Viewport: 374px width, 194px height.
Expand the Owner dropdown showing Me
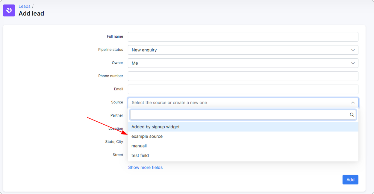(x=243, y=63)
